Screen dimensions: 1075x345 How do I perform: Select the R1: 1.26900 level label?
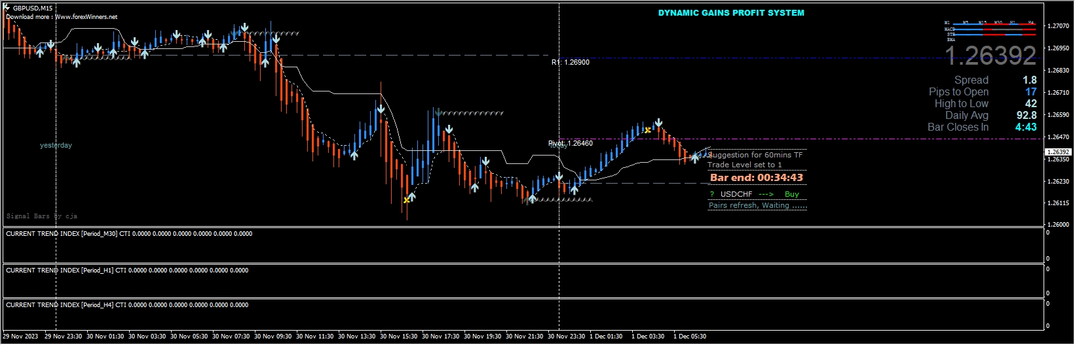(570, 62)
